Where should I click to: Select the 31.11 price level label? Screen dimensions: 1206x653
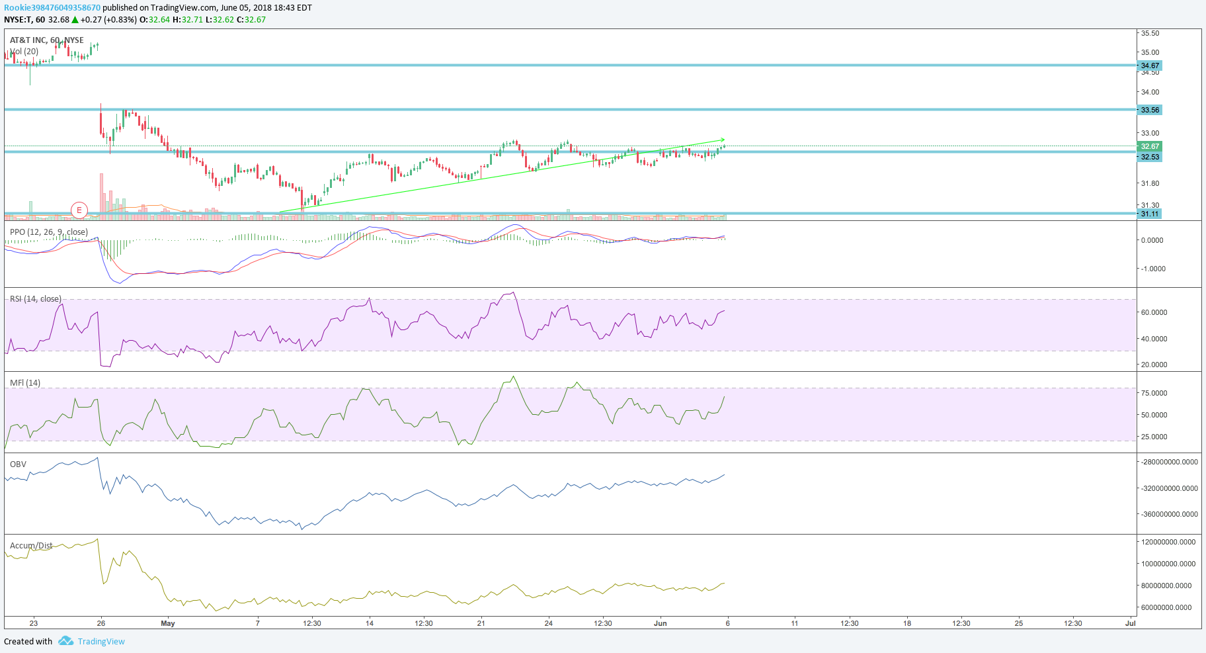pos(1150,214)
